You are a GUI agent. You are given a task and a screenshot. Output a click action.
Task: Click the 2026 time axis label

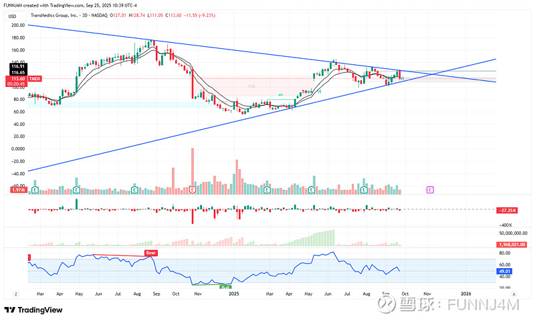465,294
